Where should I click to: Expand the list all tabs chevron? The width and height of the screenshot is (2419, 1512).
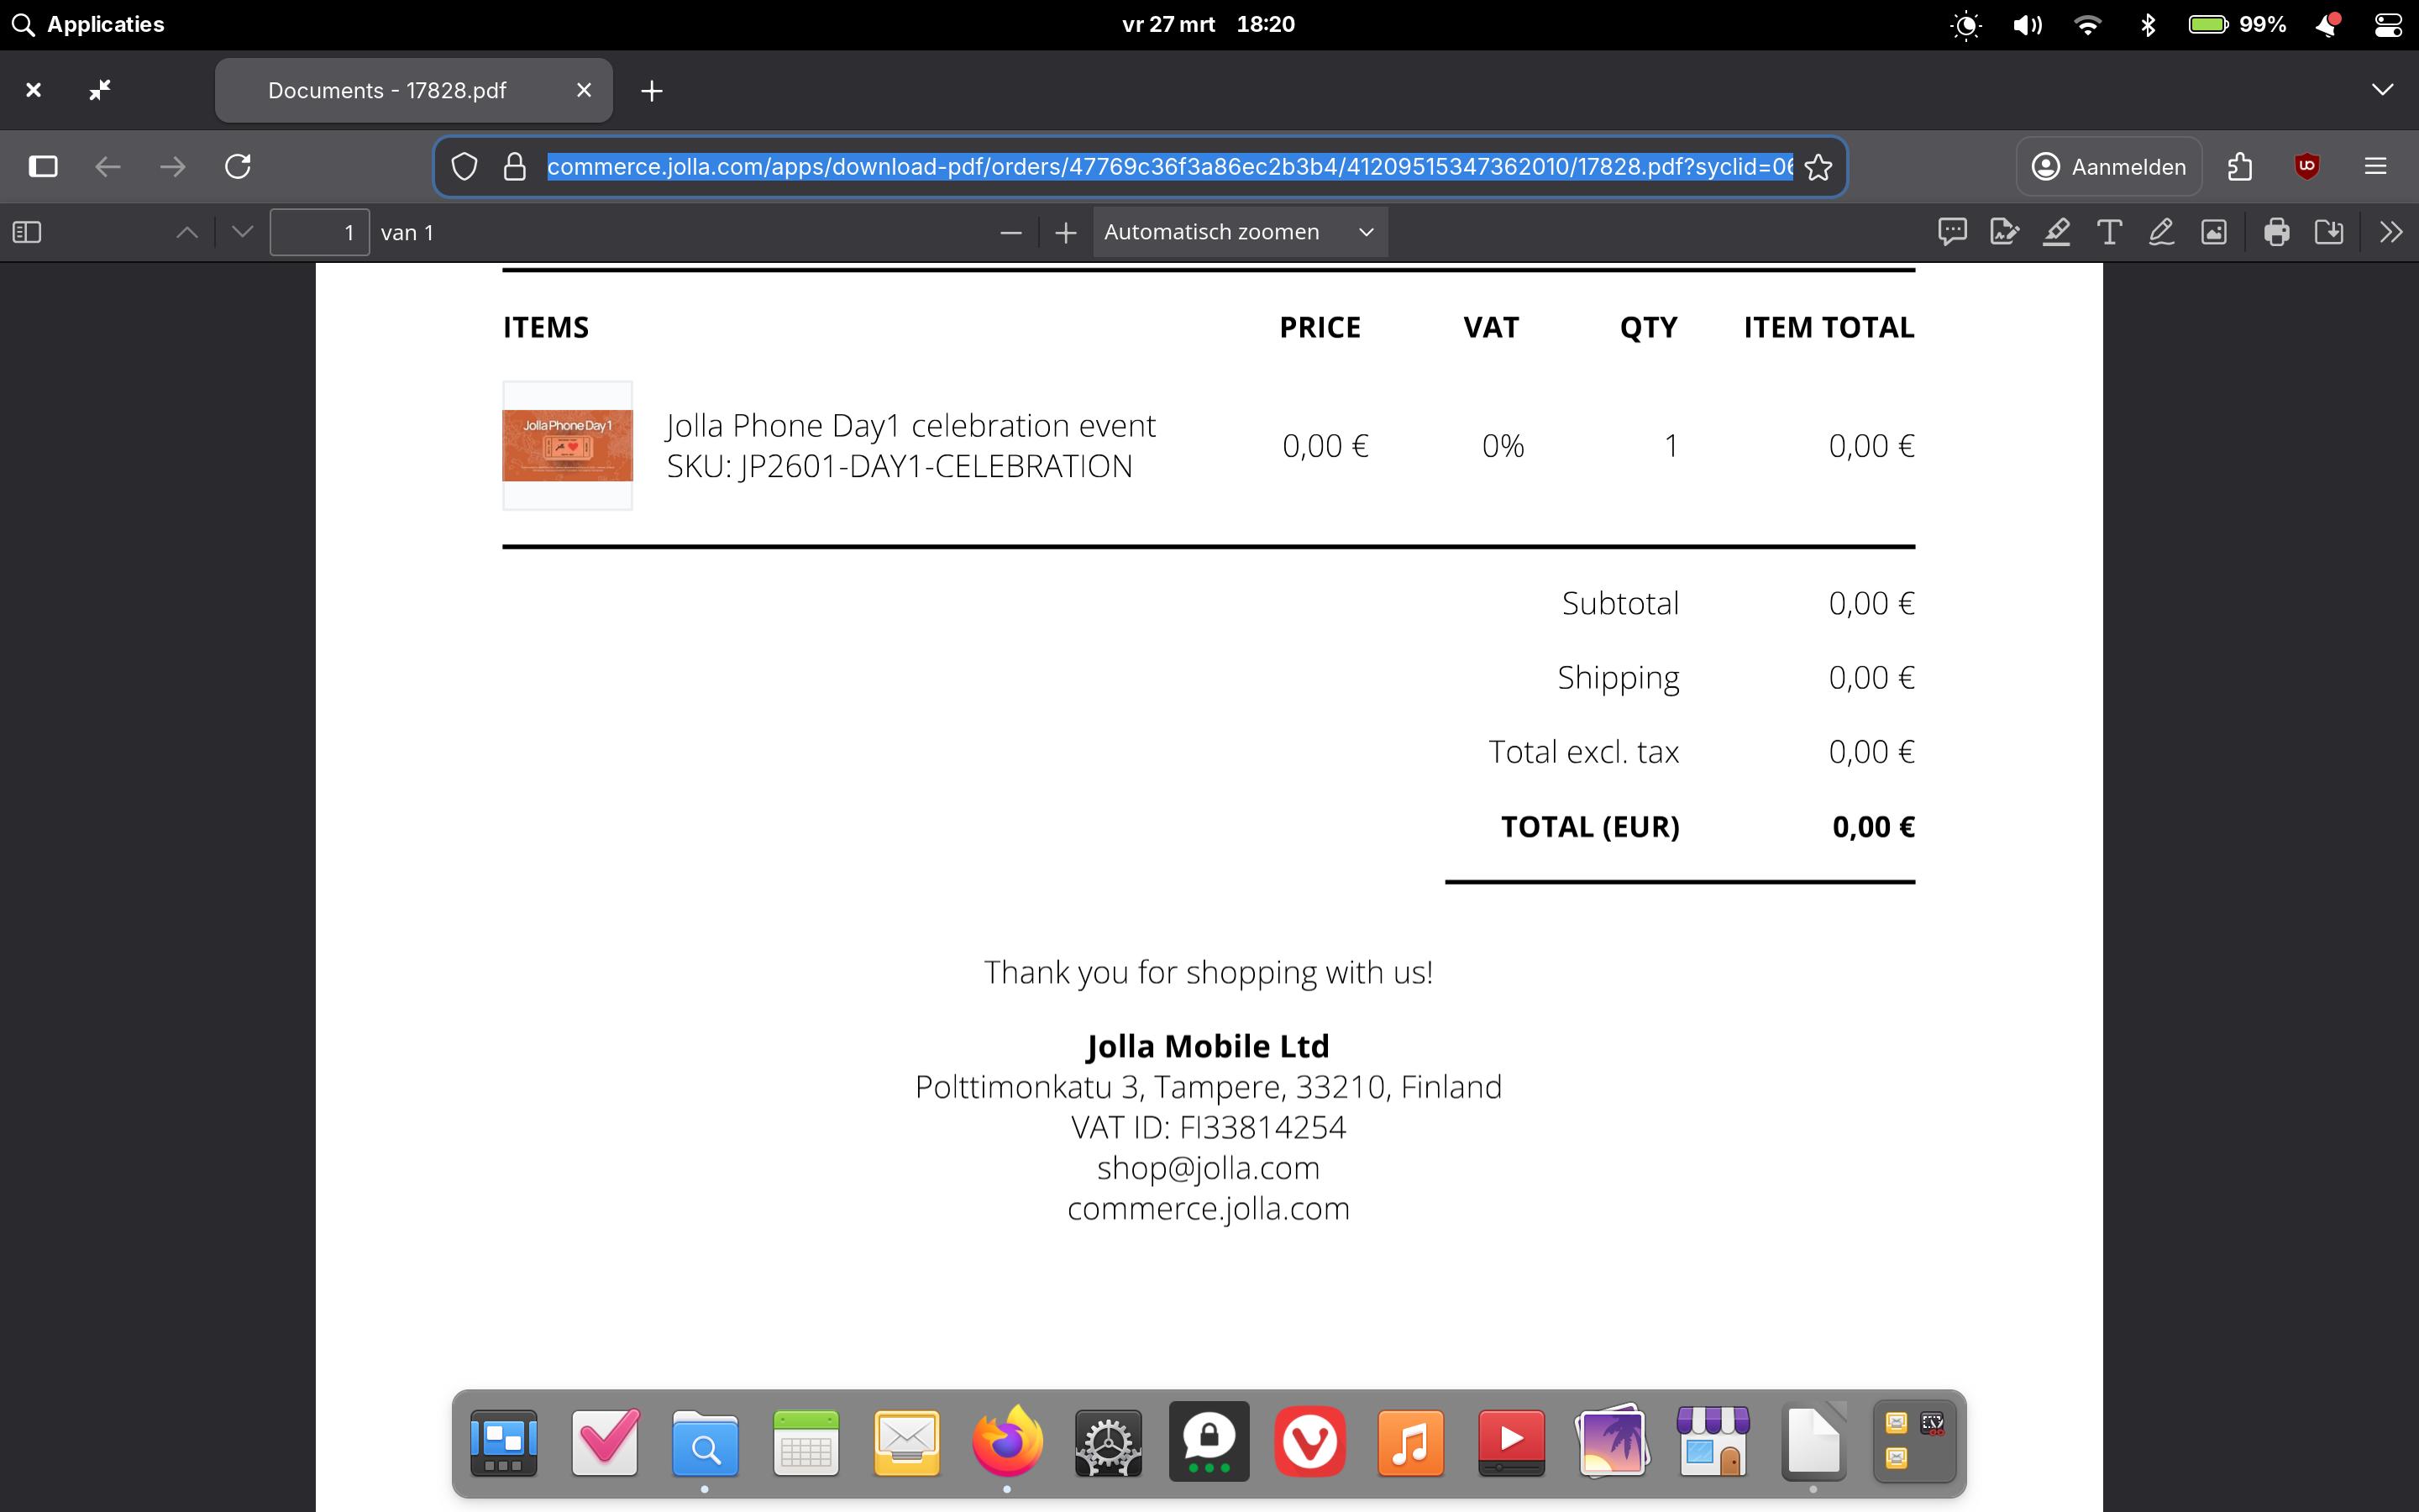point(2382,90)
